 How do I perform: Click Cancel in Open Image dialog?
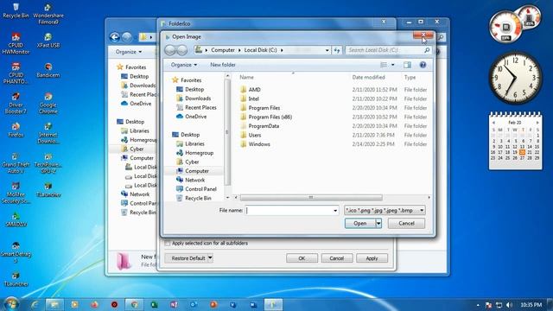406,223
